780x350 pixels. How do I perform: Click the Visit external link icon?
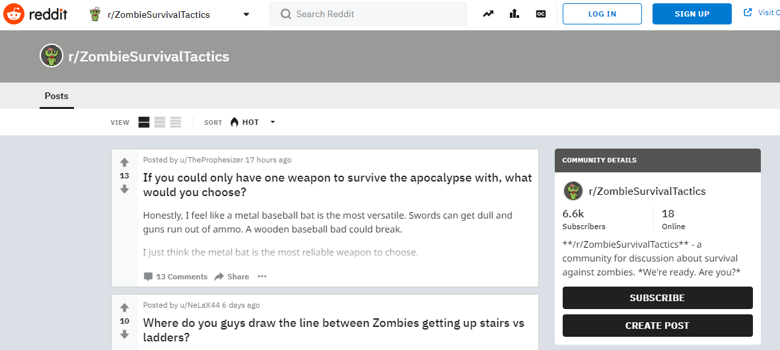click(748, 13)
